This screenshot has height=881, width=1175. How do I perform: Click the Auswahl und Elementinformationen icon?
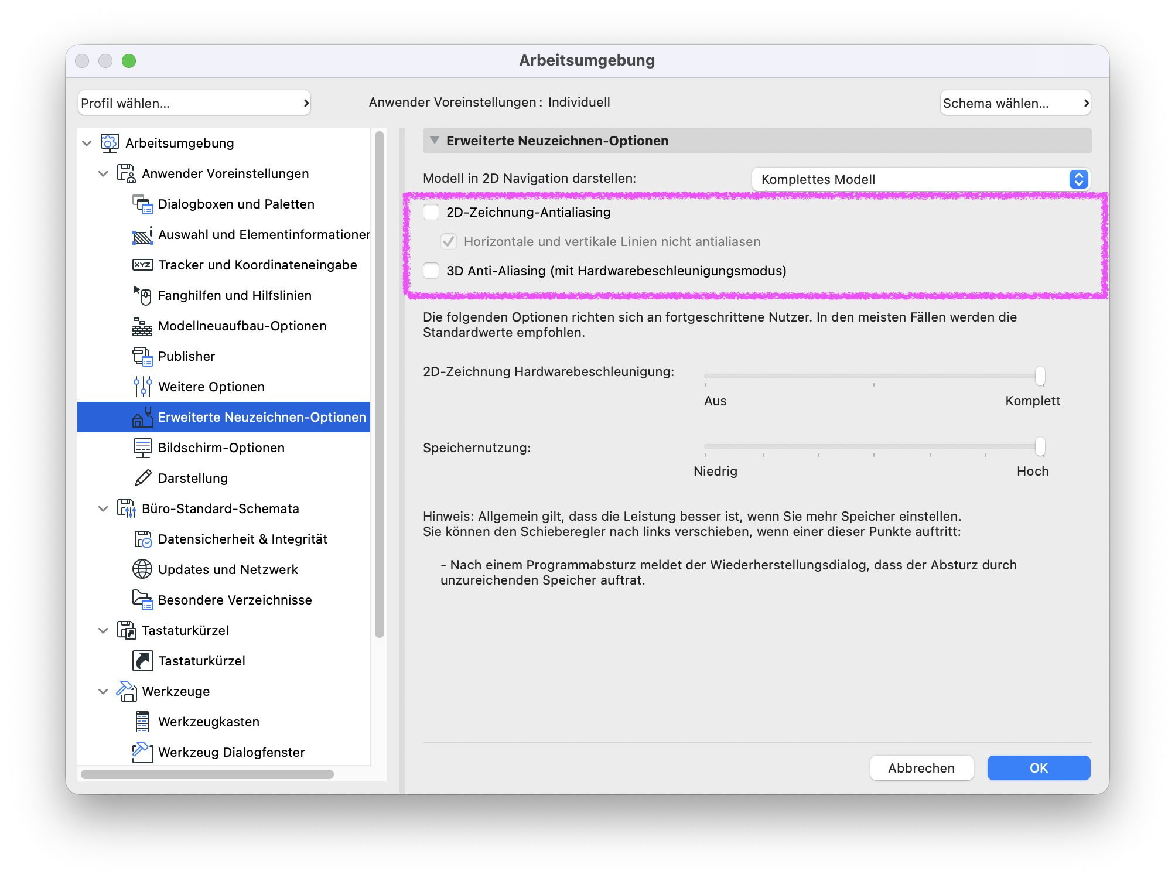142,234
